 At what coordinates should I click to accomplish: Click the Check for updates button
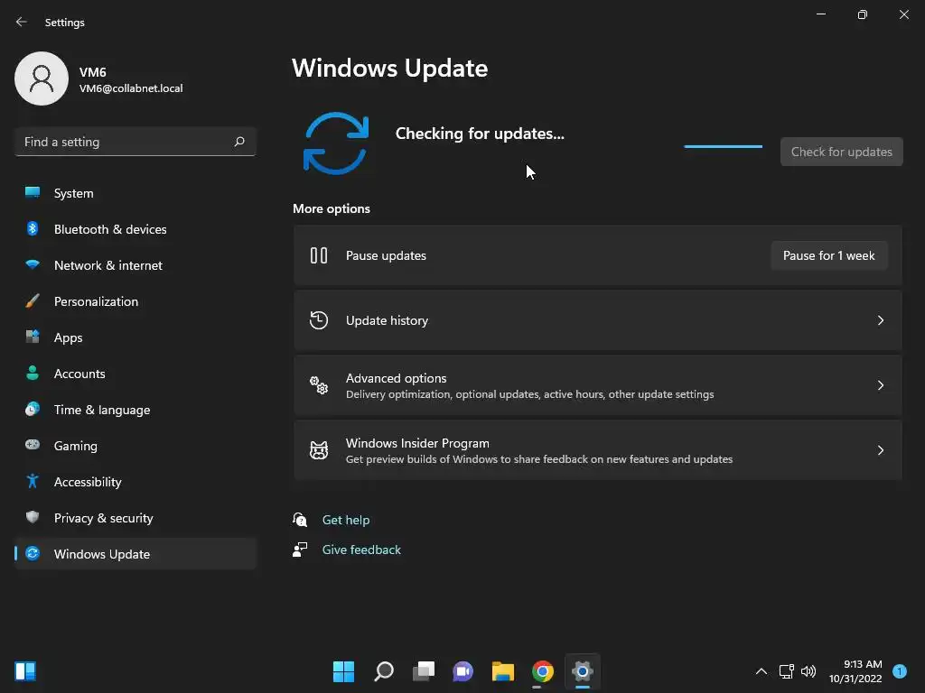pyautogui.click(x=841, y=152)
